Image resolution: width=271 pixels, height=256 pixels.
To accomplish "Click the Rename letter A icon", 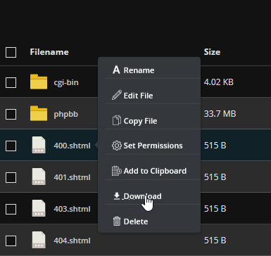I will [x=116, y=70].
